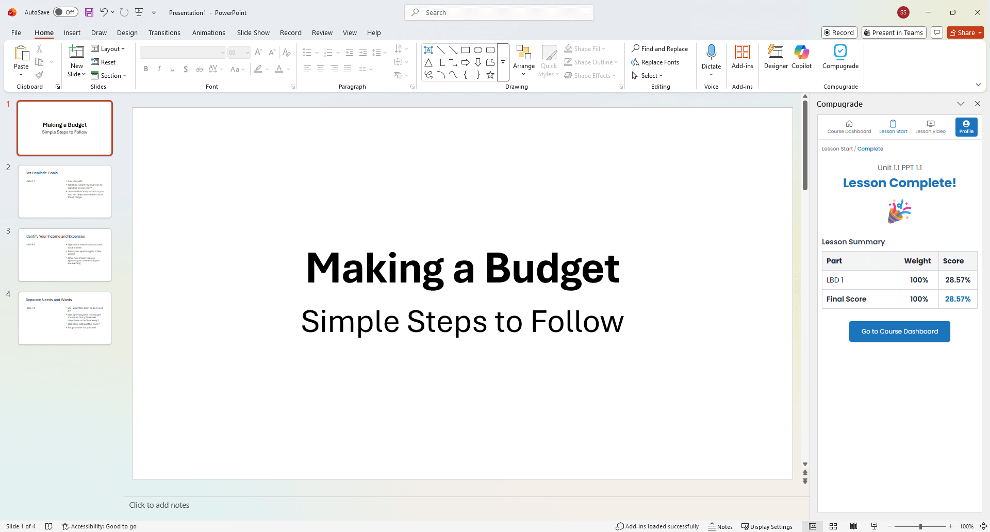Switch to the Animations ribbon tab

(x=208, y=32)
